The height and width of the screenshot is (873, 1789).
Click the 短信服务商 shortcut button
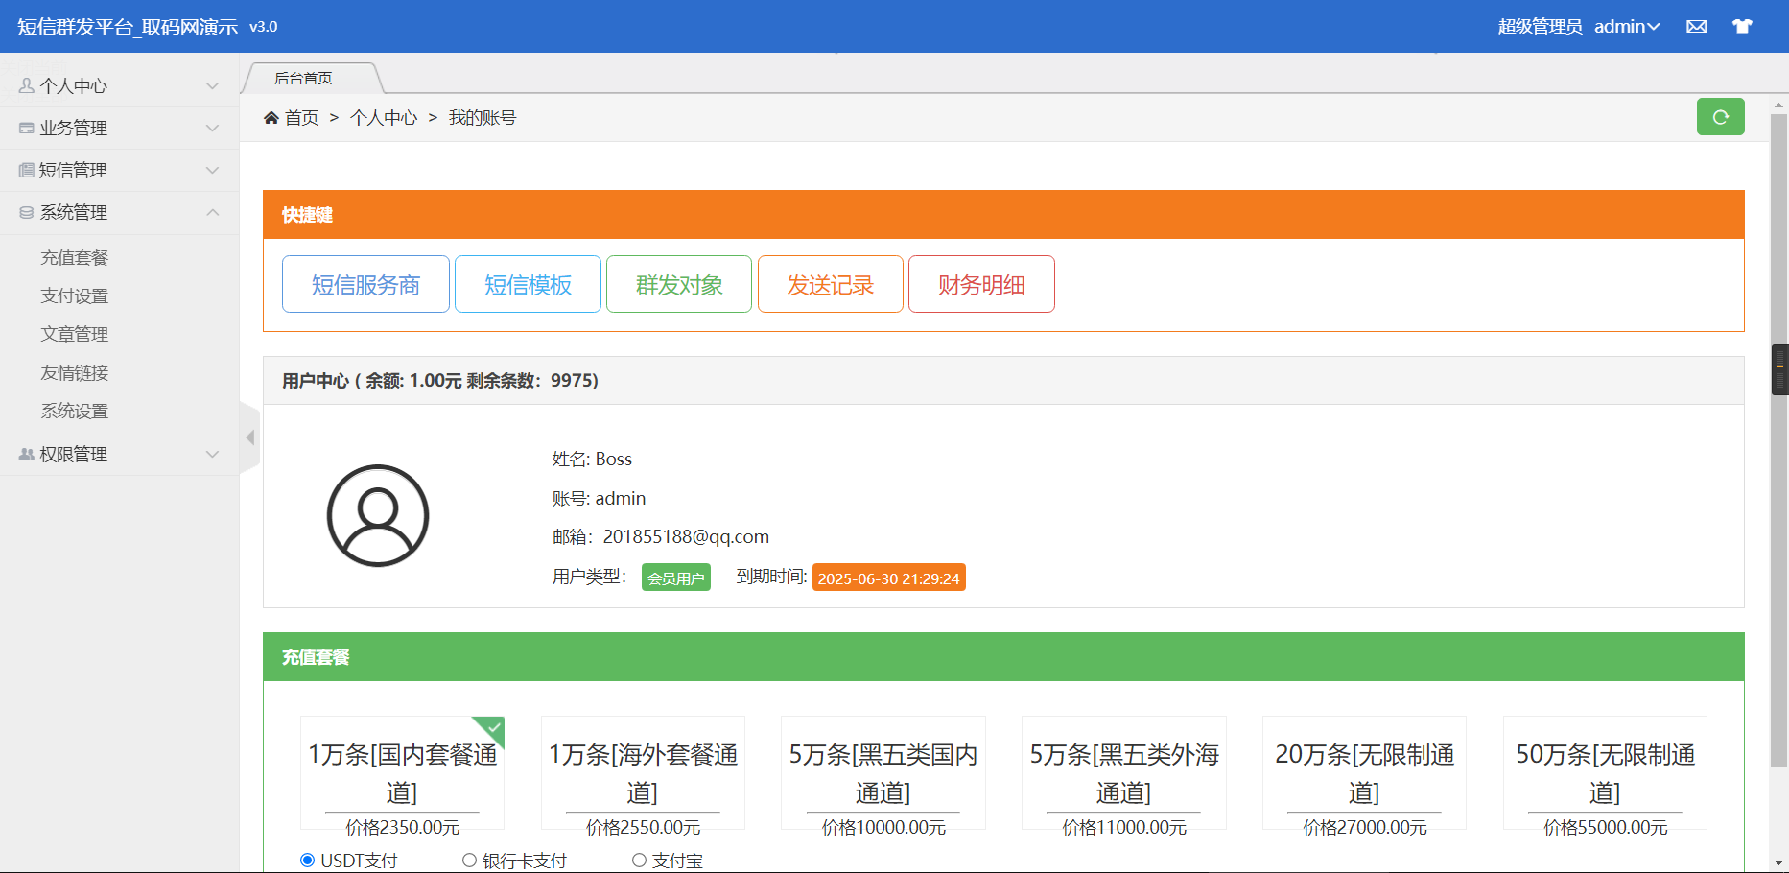(x=365, y=285)
